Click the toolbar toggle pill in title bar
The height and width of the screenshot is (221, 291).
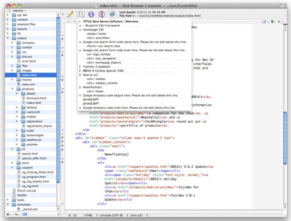pyautogui.click(x=282, y=6)
